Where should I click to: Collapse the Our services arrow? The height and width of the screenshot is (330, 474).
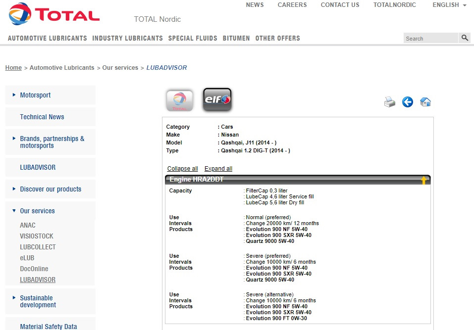click(14, 210)
